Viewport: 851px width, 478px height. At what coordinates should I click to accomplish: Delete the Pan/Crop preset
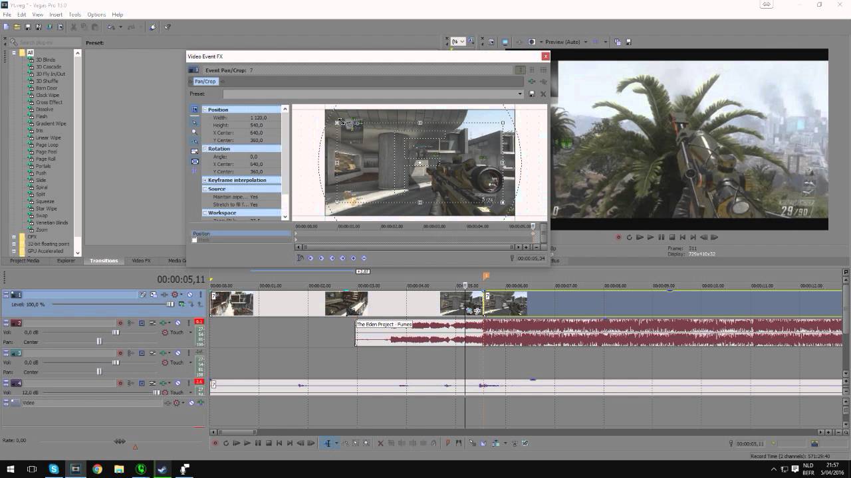click(543, 94)
